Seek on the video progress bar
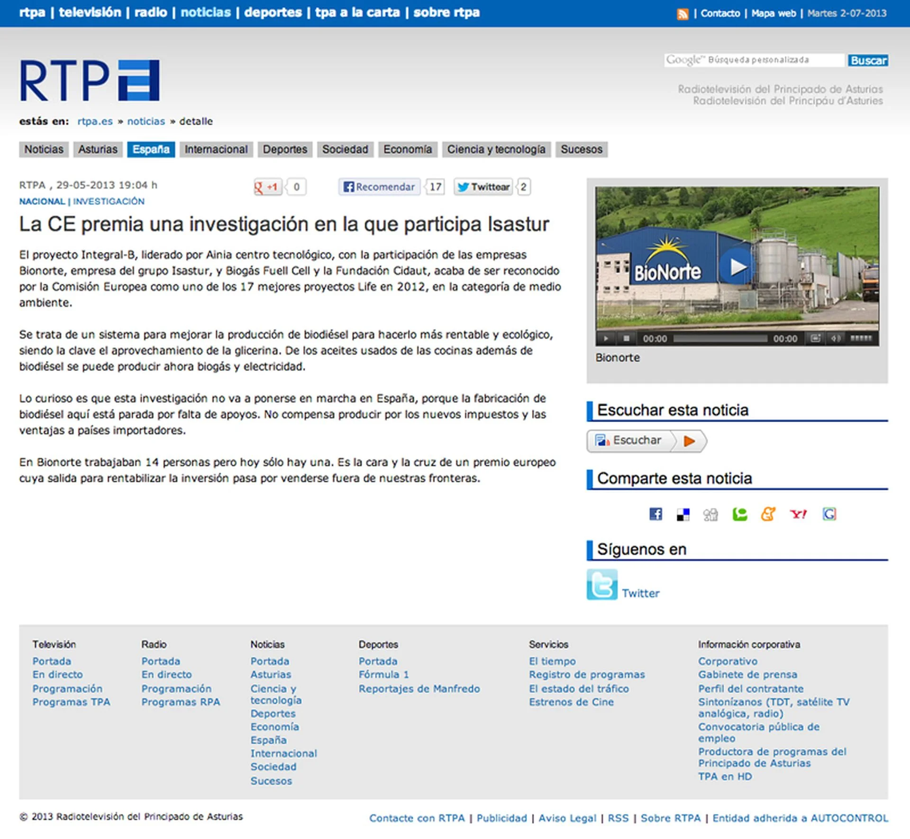910x839 pixels. point(720,338)
